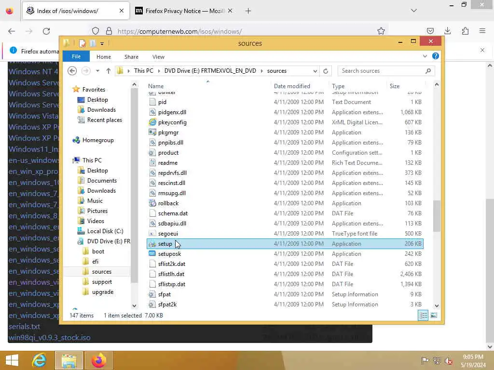Open Firefox Extensions puzzle icon
The height and width of the screenshot is (370, 494).
[x=465, y=31]
